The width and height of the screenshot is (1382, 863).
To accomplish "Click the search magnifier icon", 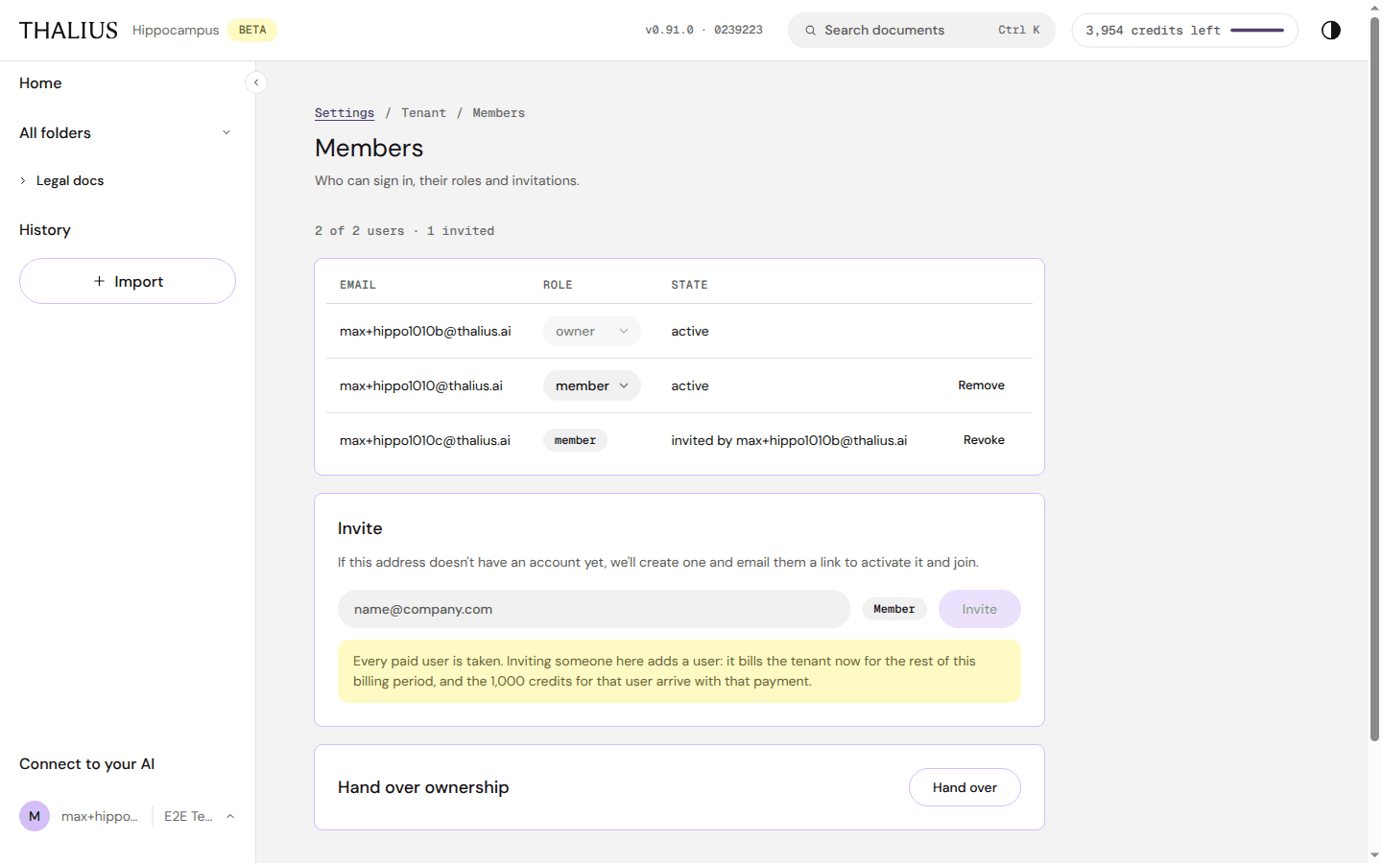I will pyautogui.click(x=811, y=31).
